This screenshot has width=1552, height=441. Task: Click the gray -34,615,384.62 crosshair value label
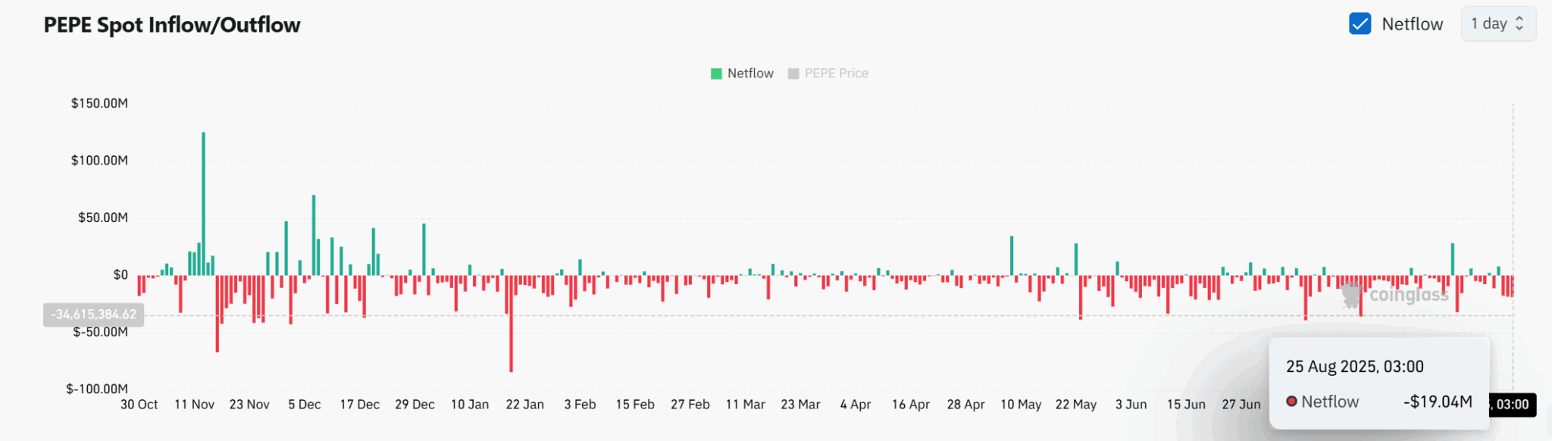[94, 314]
